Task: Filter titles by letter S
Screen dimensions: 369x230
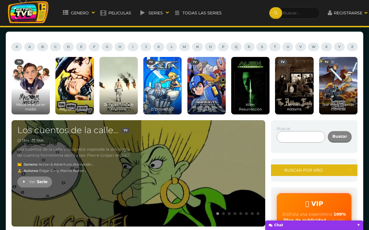Action: click(x=262, y=47)
